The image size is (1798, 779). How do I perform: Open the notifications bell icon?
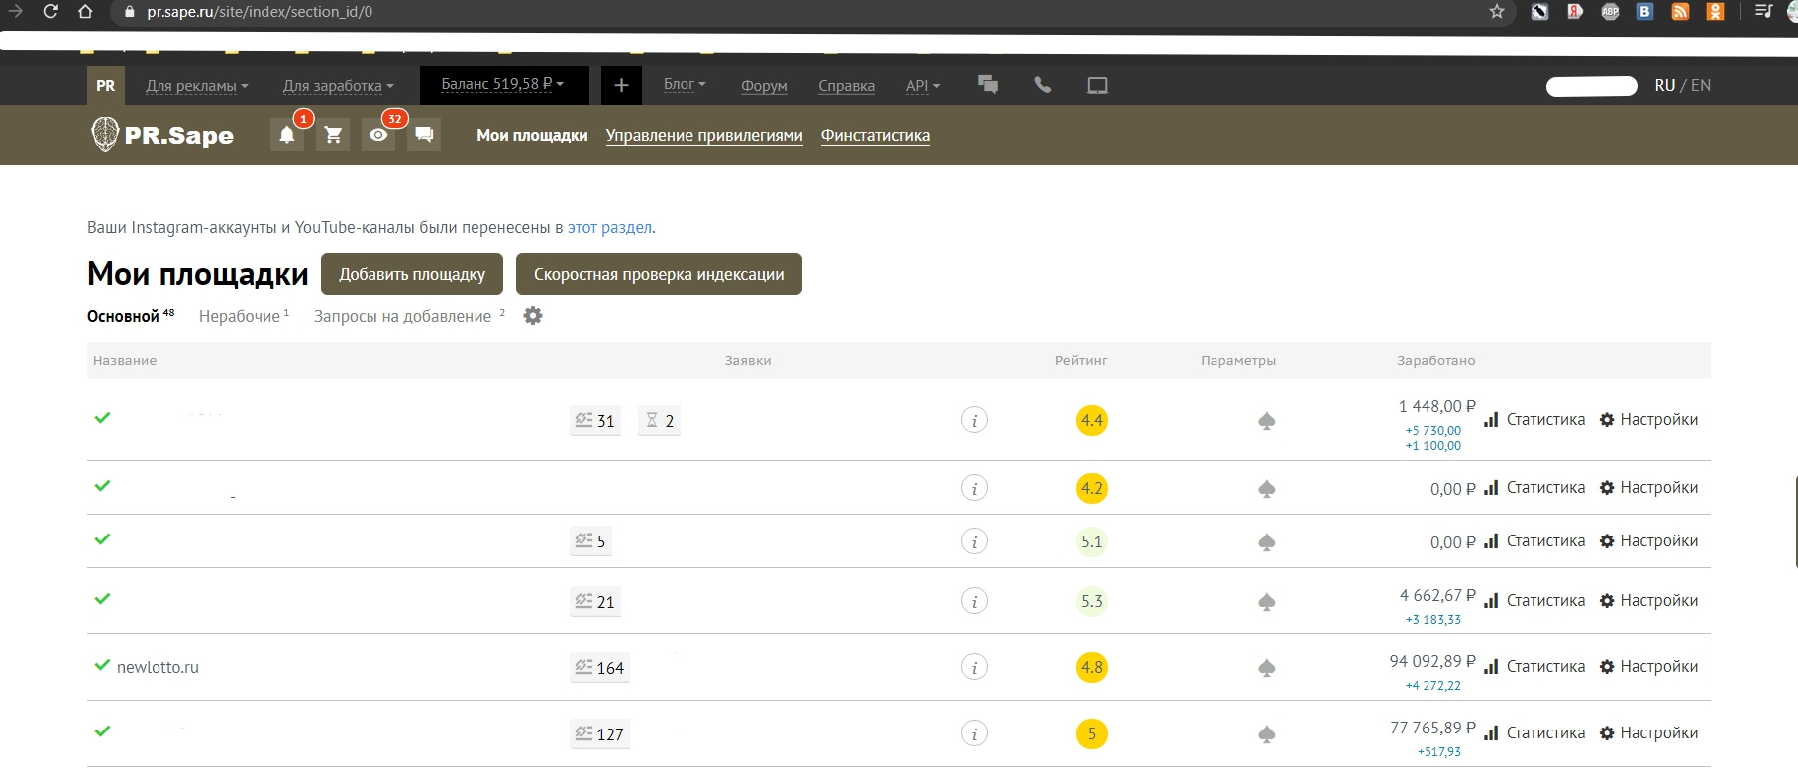pos(286,135)
